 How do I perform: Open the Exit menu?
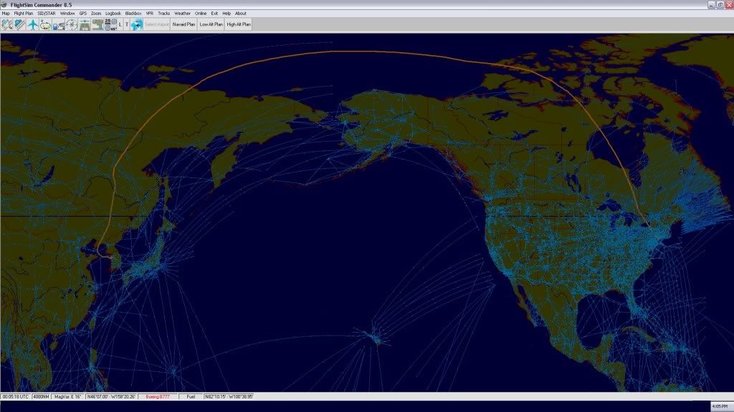pos(214,14)
